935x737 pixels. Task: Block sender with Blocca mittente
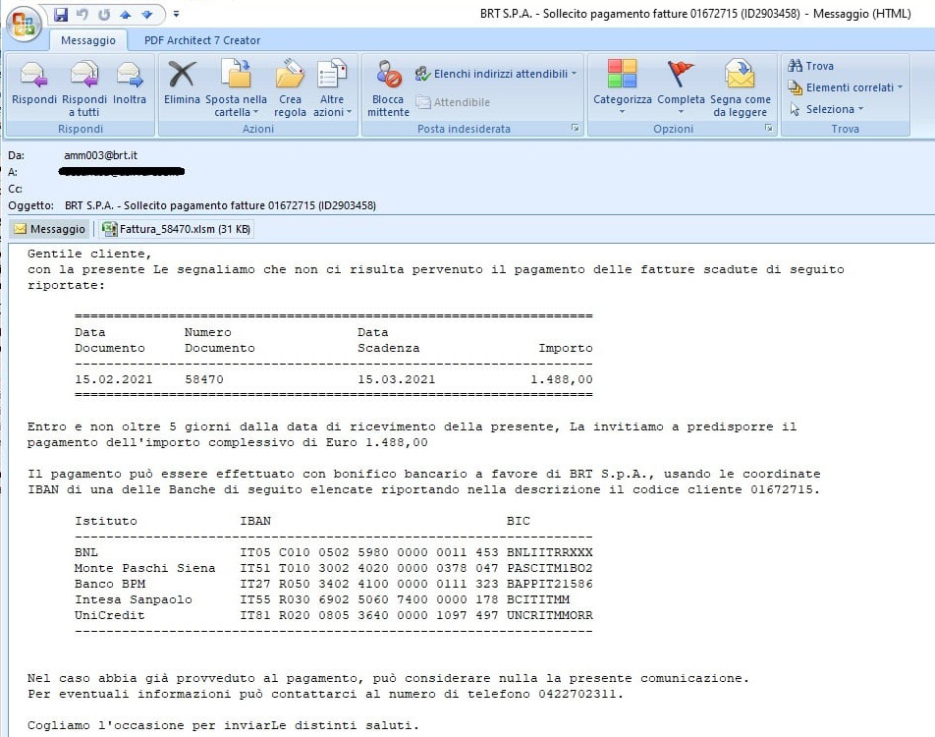point(388,88)
